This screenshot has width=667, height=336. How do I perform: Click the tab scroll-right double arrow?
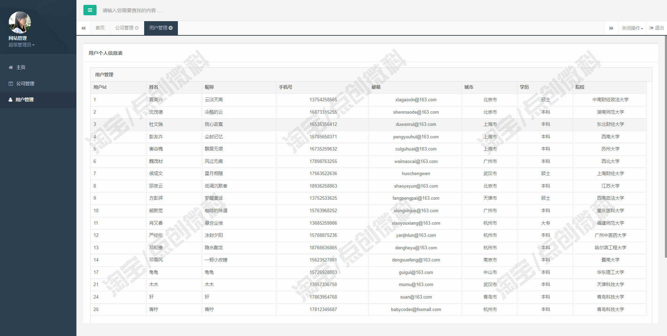[611, 28]
